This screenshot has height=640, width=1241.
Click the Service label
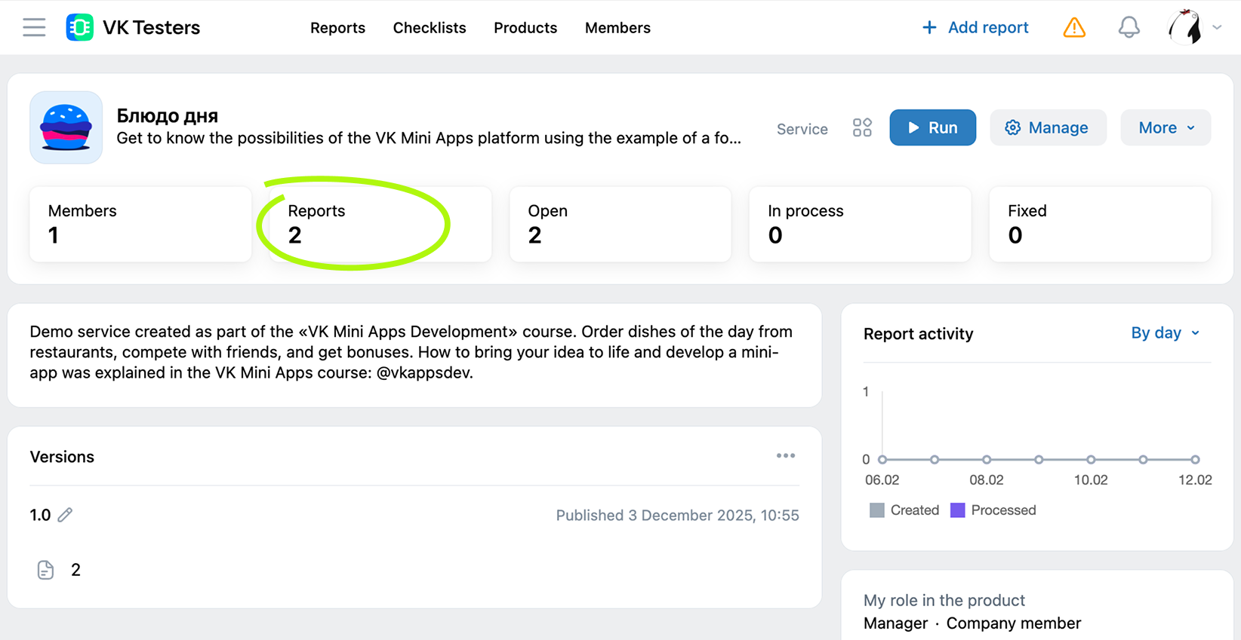point(802,129)
